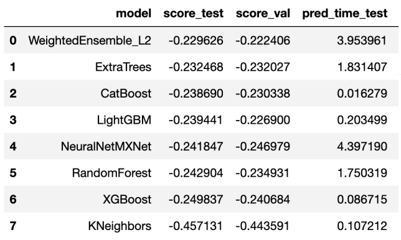Select the LightGBM model name

124,120
